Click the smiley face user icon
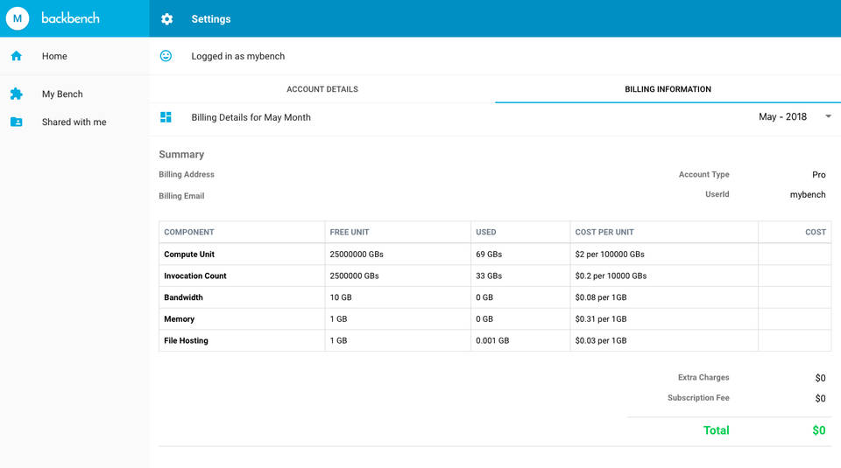 coord(166,56)
